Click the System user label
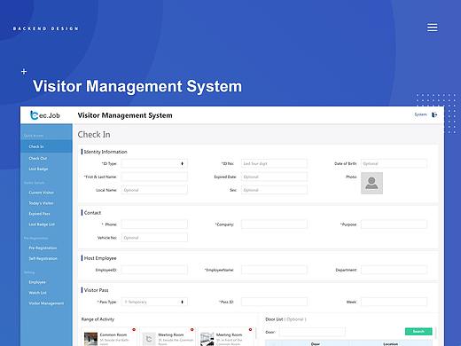Image resolution: width=461 pixels, height=346 pixels. pos(420,114)
